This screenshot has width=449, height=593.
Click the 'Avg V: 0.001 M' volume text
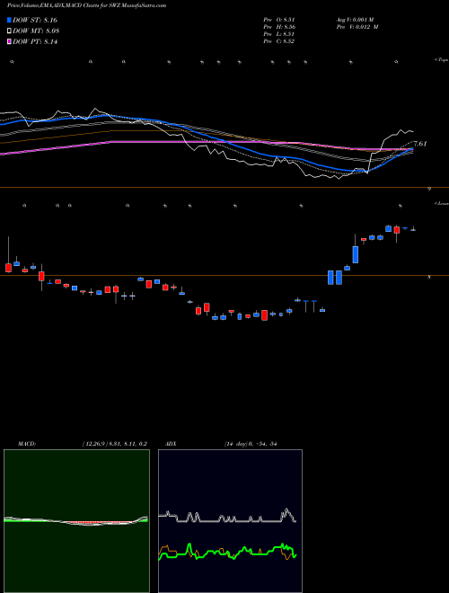point(355,20)
